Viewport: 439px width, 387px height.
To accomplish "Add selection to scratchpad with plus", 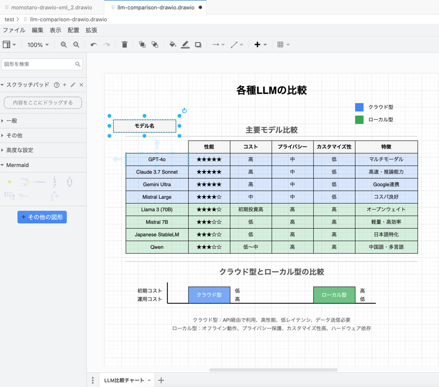I will pyautogui.click(x=65, y=85).
